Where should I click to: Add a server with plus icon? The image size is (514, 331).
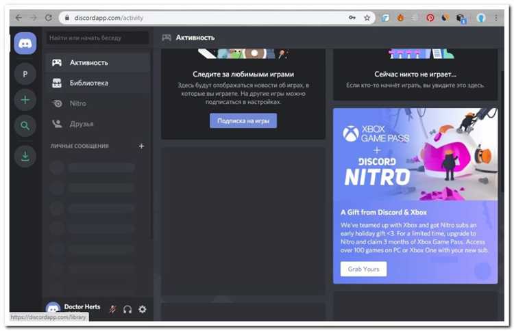click(x=25, y=100)
